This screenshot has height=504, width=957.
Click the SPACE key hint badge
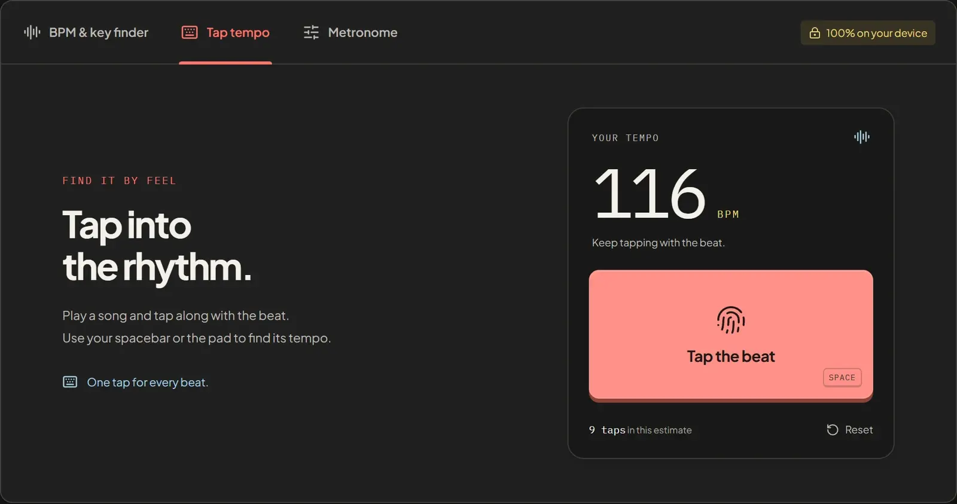[842, 377]
